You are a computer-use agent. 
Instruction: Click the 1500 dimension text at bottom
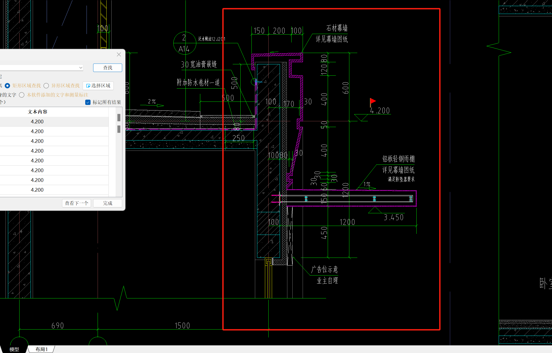pyautogui.click(x=183, y=326)
